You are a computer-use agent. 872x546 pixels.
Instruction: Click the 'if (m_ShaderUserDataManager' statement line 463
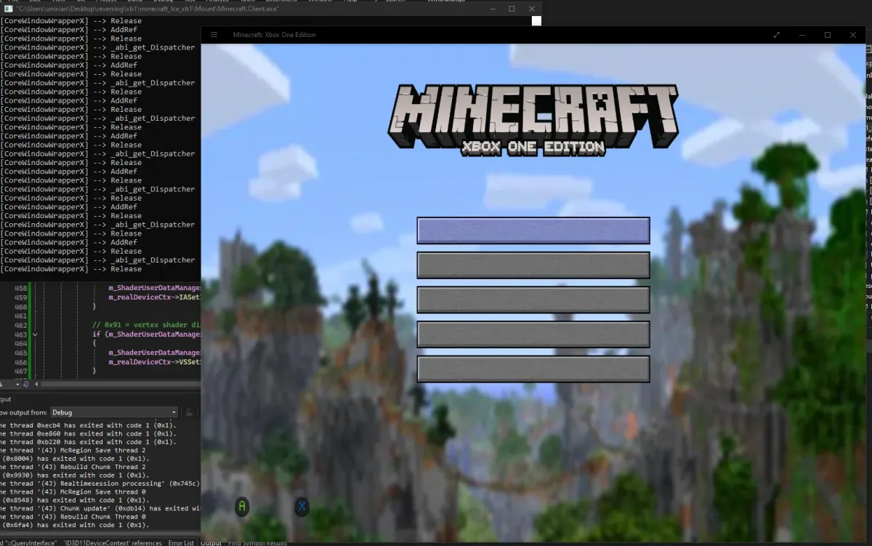coord(145,334)
